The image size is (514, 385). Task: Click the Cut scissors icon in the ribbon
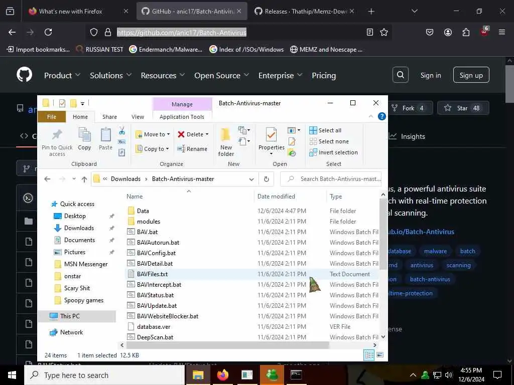tap(122, 131)
